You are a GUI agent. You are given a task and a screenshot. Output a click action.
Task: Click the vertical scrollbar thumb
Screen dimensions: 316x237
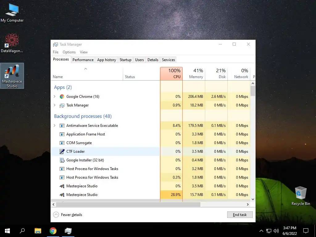[253, 91]
